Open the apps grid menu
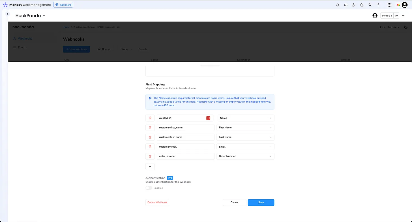 point(389,5)
